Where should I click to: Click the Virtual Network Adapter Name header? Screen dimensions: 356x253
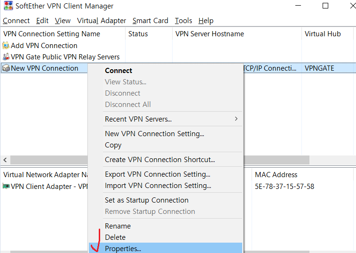45,174
